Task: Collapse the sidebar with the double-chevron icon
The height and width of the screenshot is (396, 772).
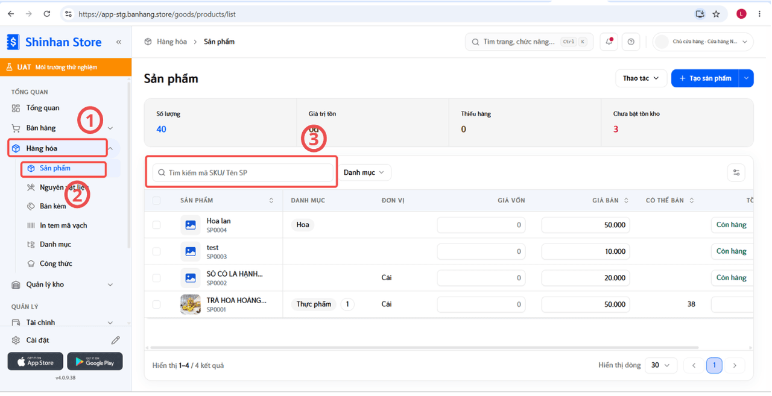Action: click(x=119, y=42)
